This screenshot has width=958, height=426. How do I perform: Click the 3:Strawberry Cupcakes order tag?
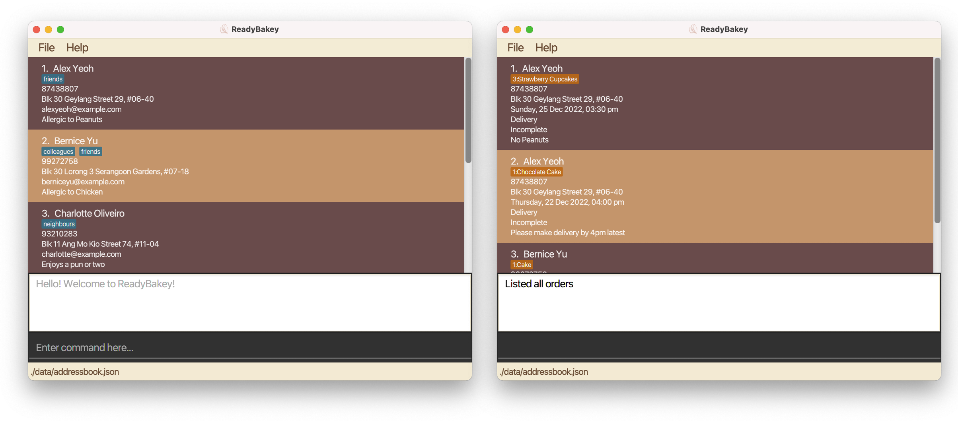[544, 79]
